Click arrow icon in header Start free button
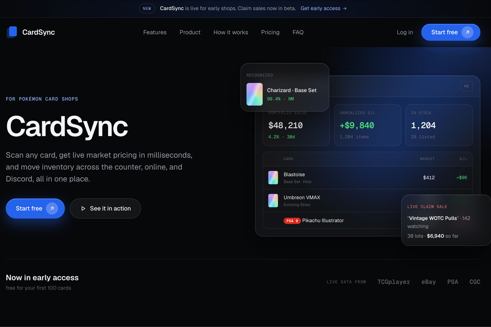The width and height of the screenshot is (491, 327). point(468,32)
